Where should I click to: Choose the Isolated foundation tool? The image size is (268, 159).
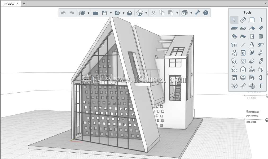tap(252, 45)
